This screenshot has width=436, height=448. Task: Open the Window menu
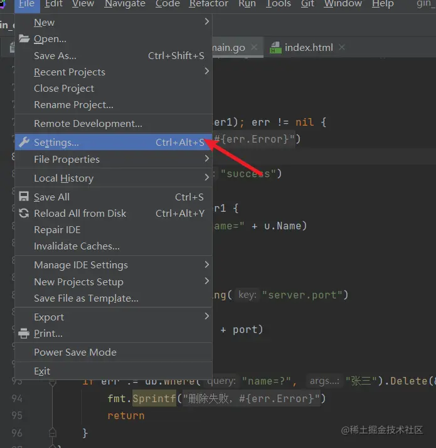click(343, 4)
